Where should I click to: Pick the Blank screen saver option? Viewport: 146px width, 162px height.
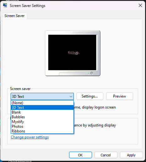click(42, 112)
